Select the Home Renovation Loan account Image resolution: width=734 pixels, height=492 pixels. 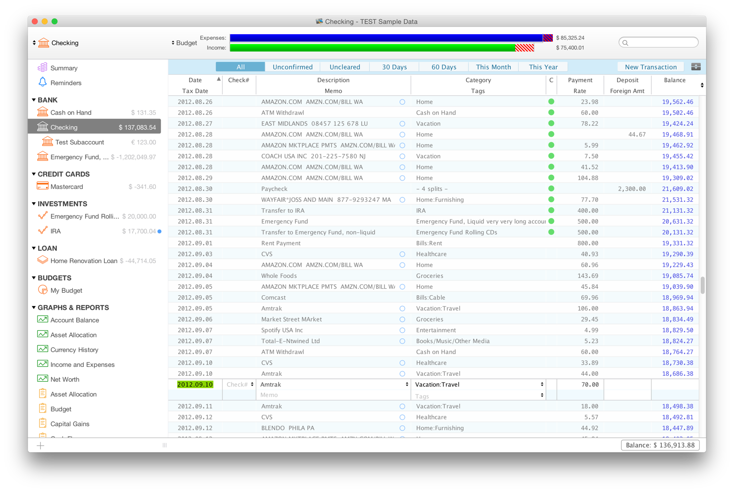coord(83,261)
